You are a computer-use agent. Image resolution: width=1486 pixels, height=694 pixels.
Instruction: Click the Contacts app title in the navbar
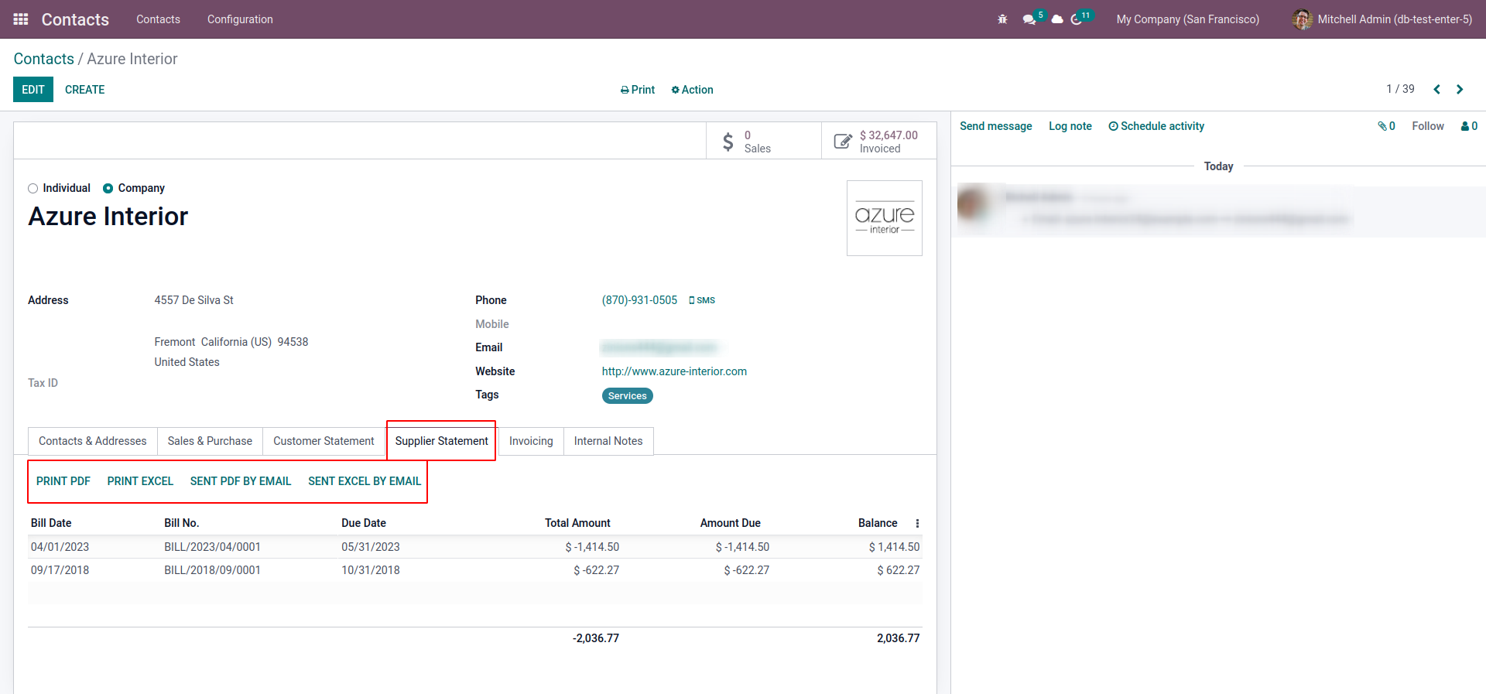coord(75,19)
